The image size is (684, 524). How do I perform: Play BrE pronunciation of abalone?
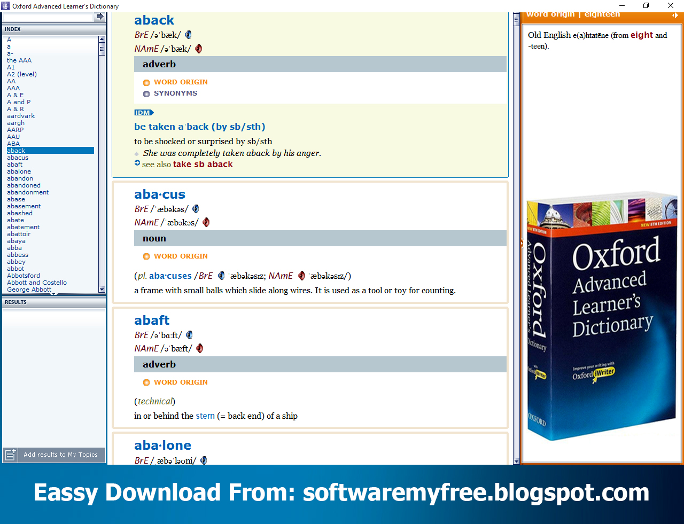point(203,460)
